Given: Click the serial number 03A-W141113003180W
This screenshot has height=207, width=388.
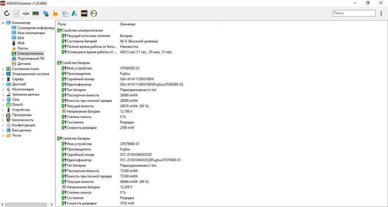Looking at the screenshot, I should pos(137,79).
